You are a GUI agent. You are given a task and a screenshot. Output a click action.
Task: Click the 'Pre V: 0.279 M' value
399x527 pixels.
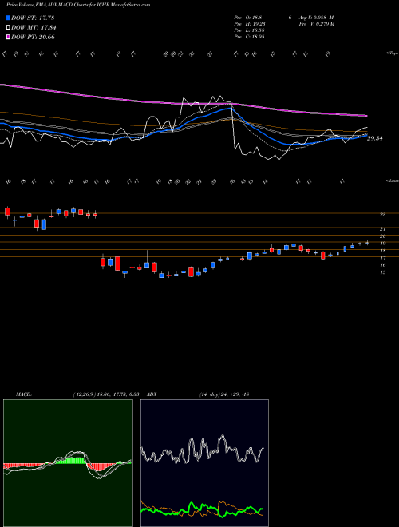pyautogui.click(x=316, y=24)
